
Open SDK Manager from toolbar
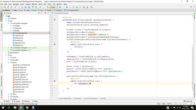pos(87,7)
